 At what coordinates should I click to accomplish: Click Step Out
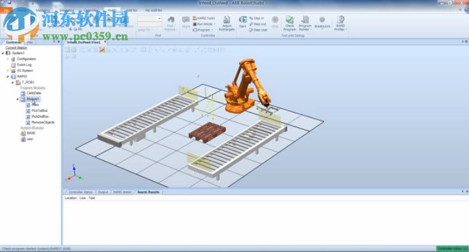[x=258, y=24]
